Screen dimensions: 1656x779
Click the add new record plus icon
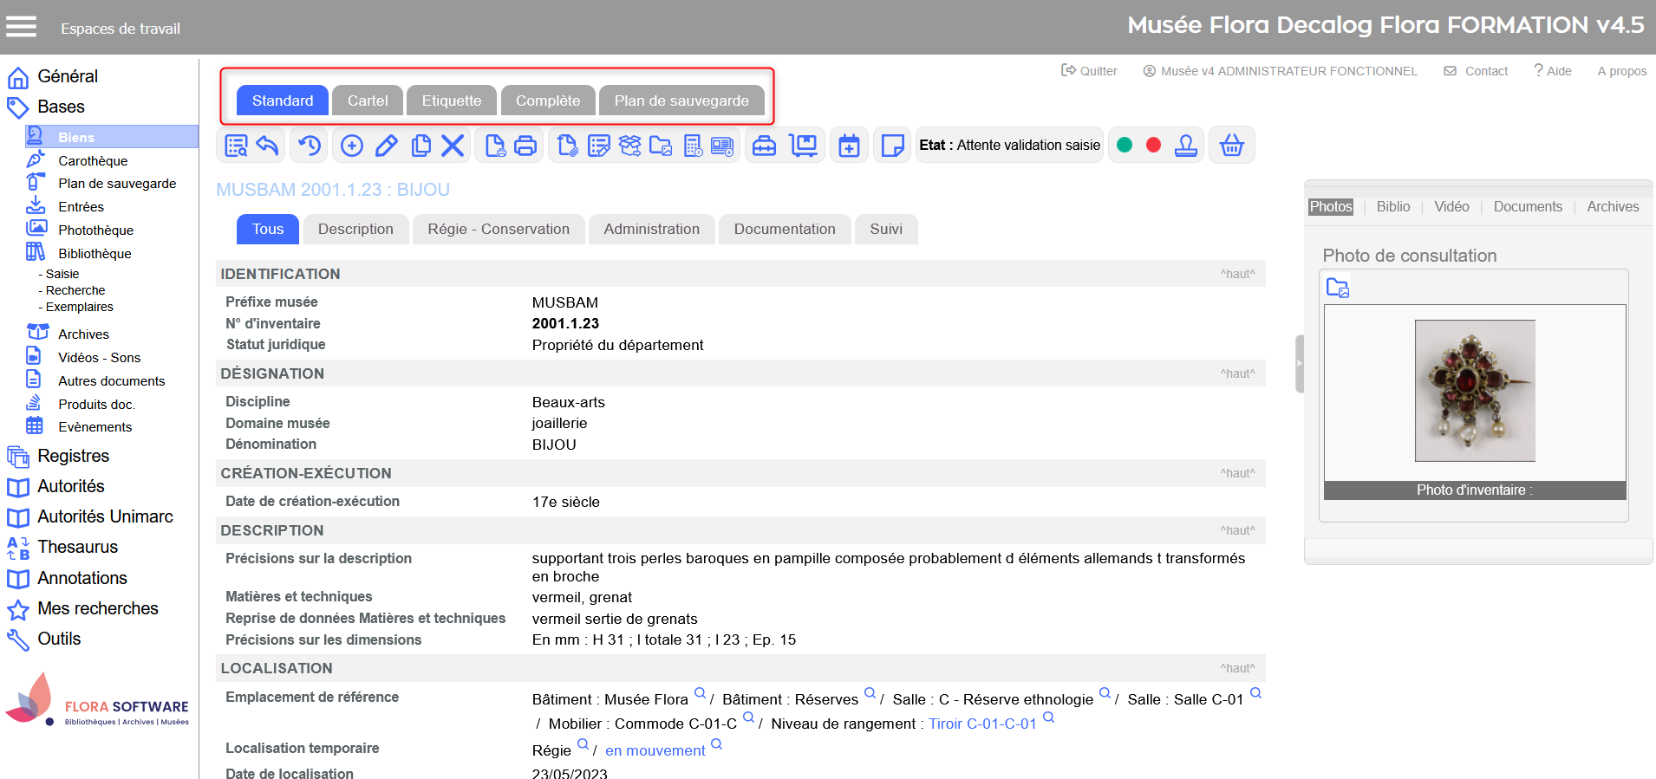(x=352, y=146)
